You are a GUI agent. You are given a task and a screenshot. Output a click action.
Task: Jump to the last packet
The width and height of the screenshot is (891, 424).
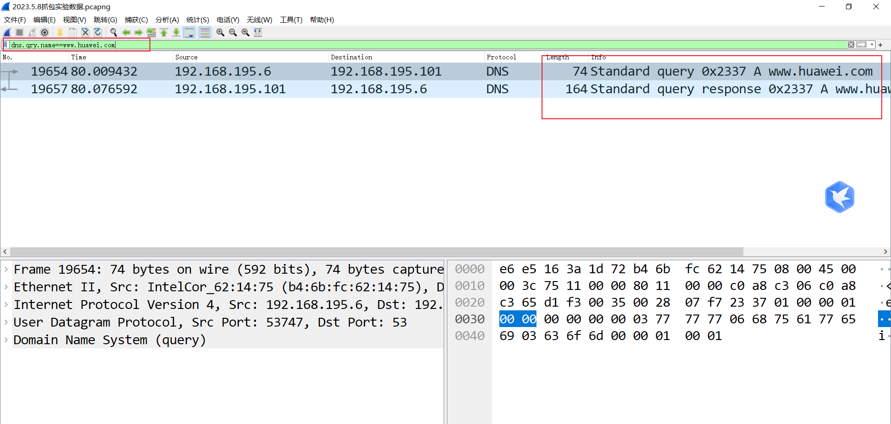click(x=176, y=32)
